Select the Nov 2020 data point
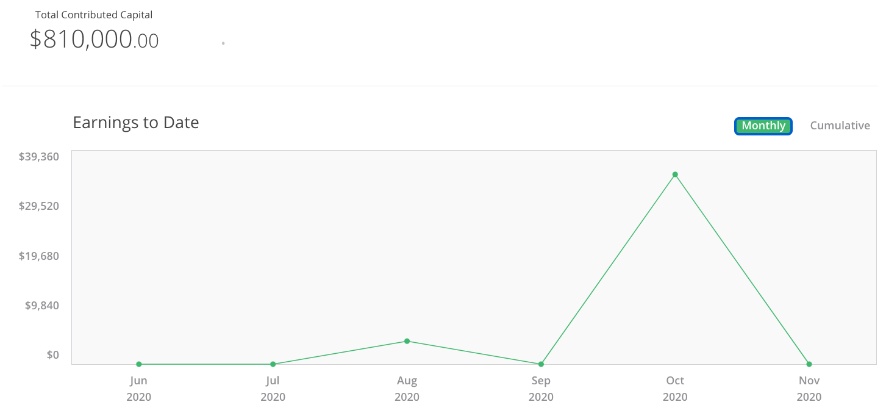This screenshot has width=886, height=413. pos(809,364)
